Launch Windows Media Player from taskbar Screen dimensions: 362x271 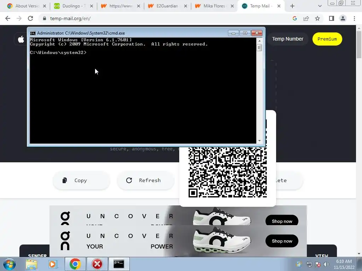coord(53,264)
